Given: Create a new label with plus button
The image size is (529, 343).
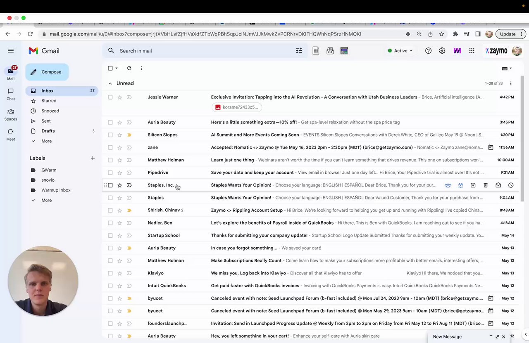Looking at the screenshot, I should click(x=93, y=158).
